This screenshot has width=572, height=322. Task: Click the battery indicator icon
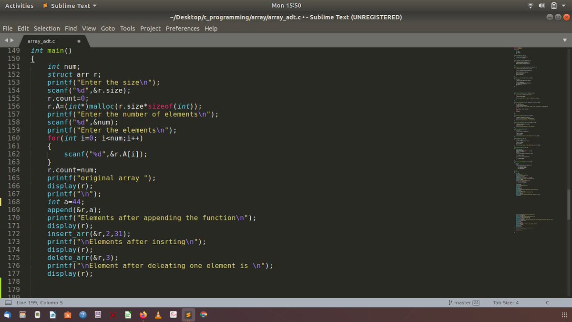554,5
